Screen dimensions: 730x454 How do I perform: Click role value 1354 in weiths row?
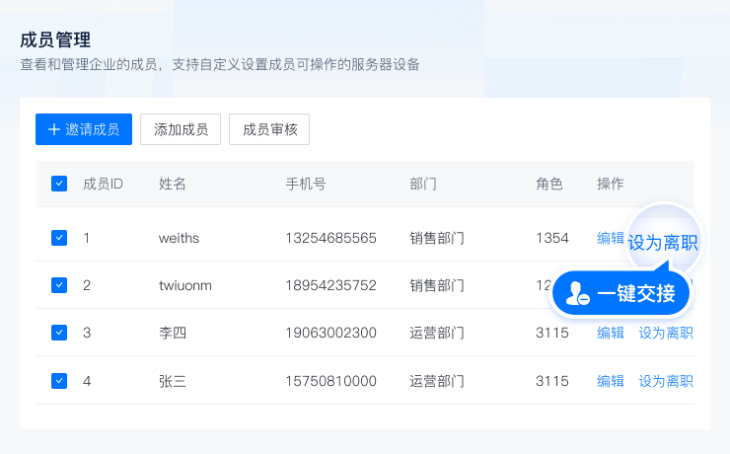[552, 238]
